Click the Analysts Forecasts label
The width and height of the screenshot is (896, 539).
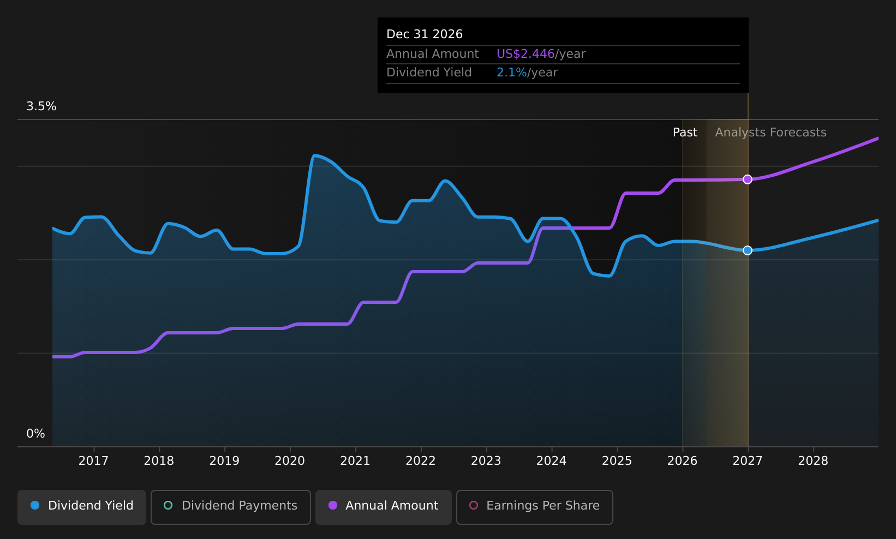pyautogui.click(x=770, y=133)
